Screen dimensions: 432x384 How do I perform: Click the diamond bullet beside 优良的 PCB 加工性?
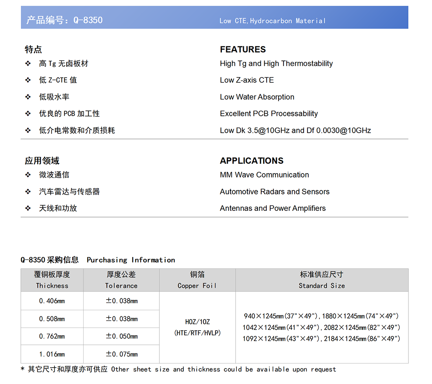[28, 113]
